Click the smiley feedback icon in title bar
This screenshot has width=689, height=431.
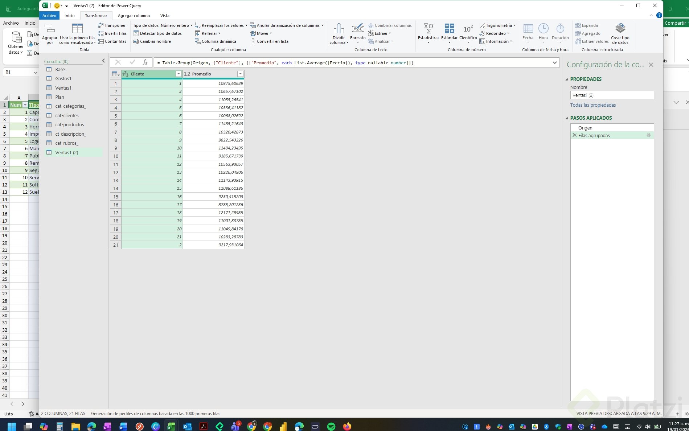57,5
